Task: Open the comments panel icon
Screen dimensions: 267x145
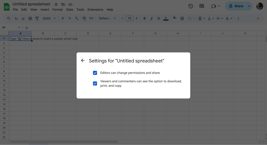Action: coord(202,6)
